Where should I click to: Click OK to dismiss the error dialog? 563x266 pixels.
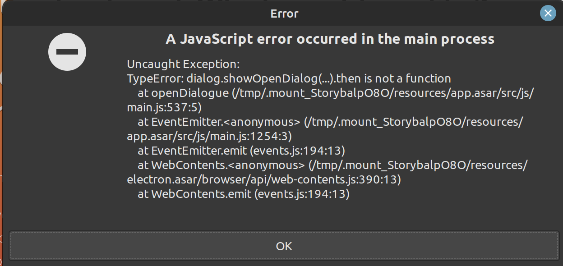point(283,246)
